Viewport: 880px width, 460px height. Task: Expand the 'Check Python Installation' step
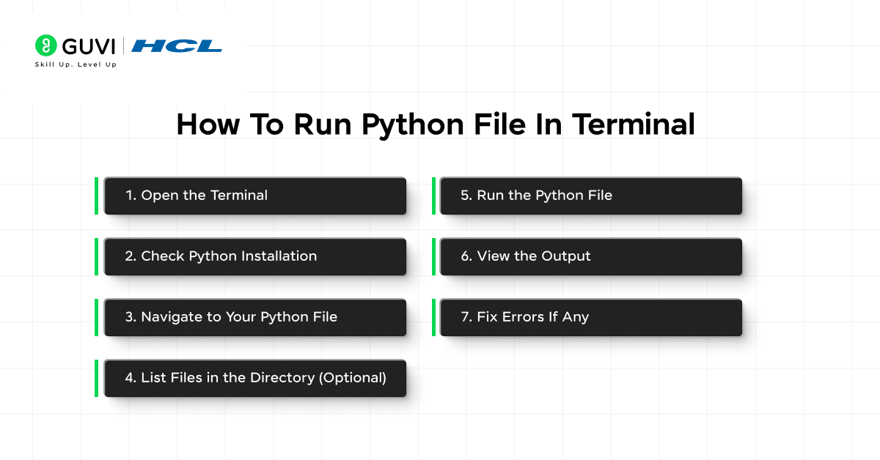[x=254, y=256]
